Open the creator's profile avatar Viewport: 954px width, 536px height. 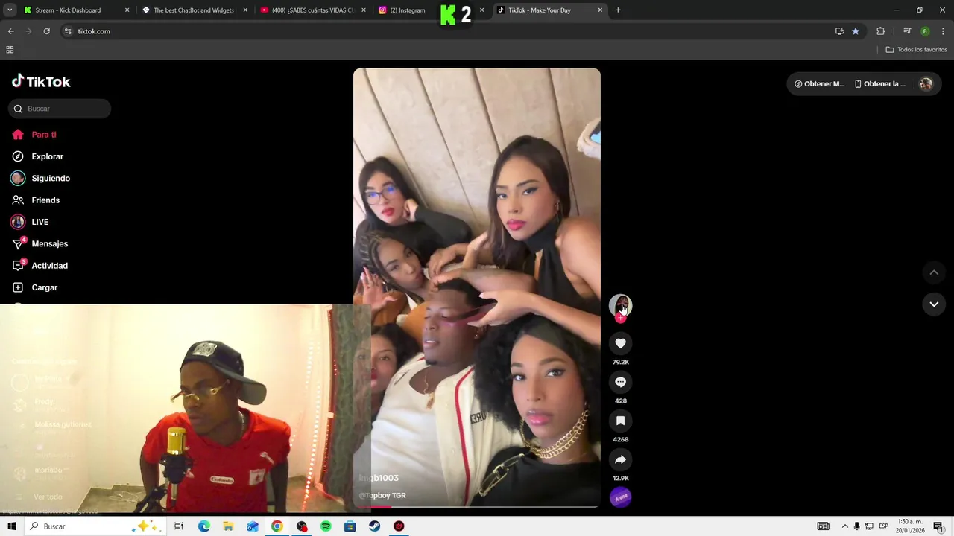(620, 305)
